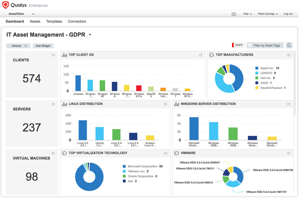Click Hewlett-Packard legend entry
The height and width of the screenshot is (198, 299).
270,88
